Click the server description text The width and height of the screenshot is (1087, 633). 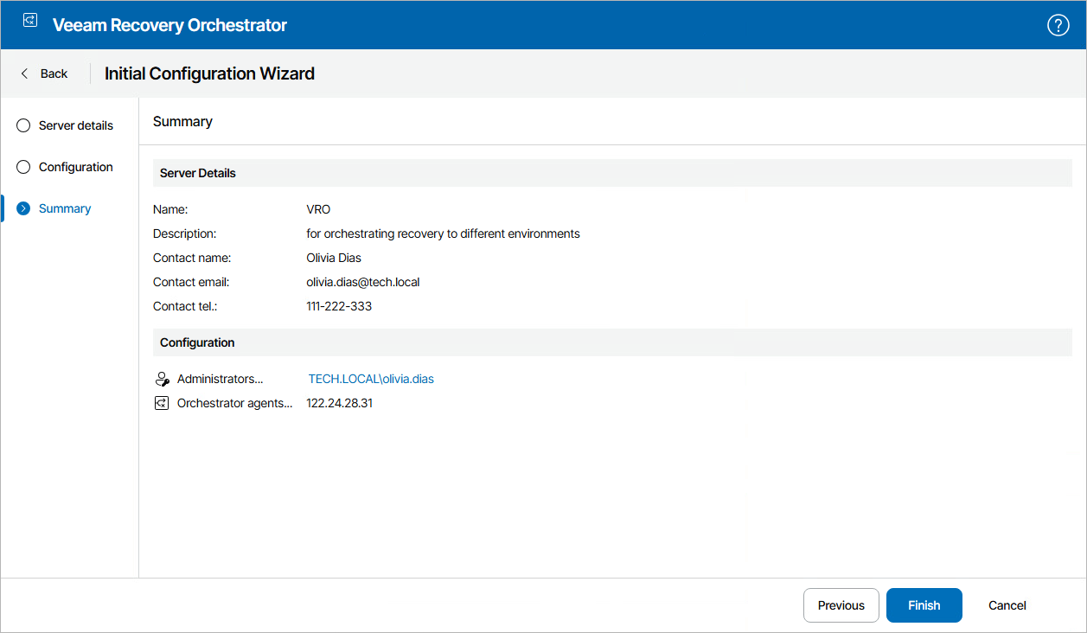(x=443, y=233)
